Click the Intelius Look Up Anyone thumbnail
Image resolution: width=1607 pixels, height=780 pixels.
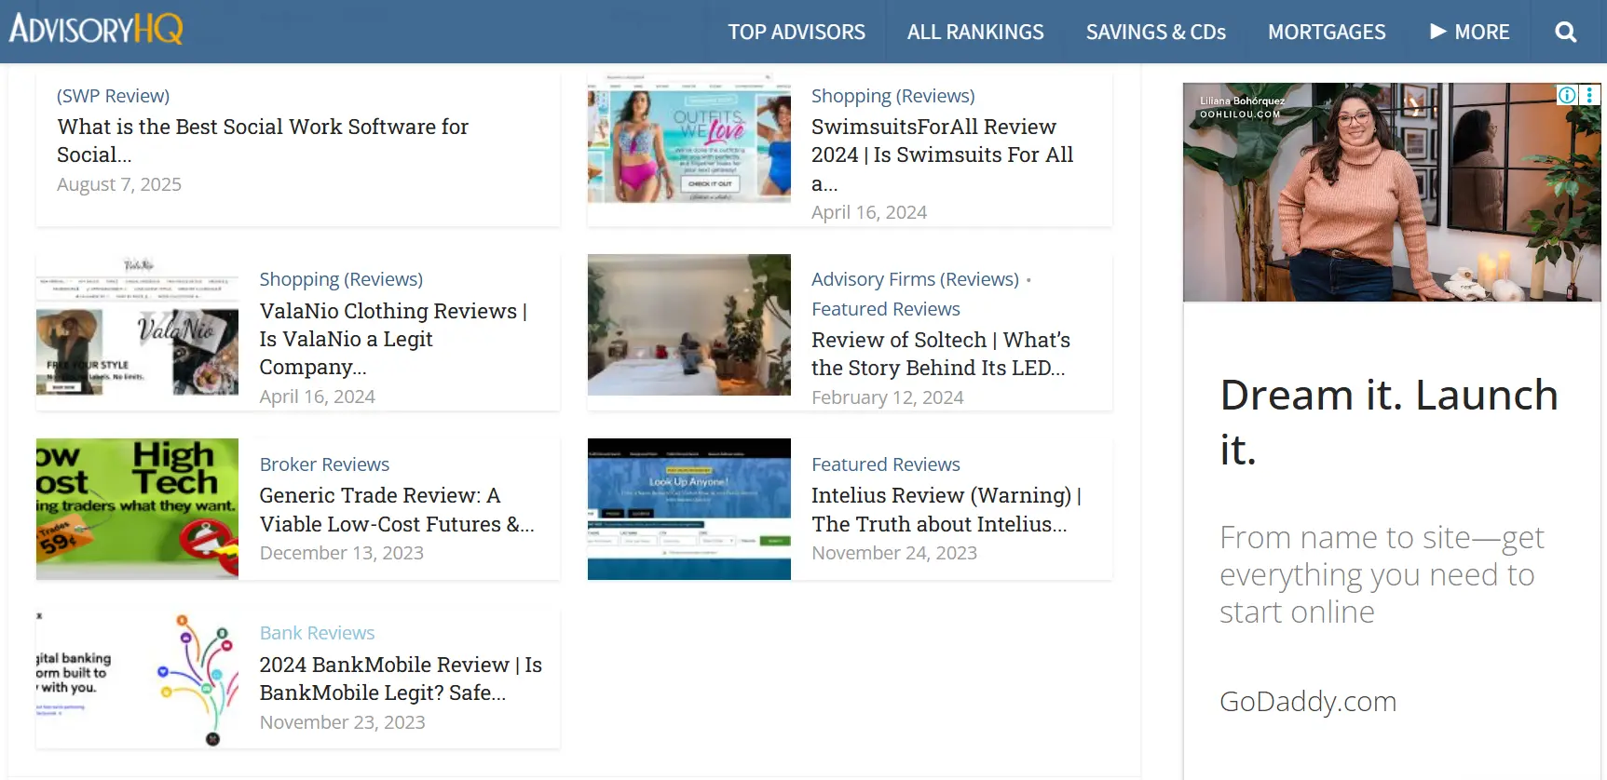coord(688,509)
